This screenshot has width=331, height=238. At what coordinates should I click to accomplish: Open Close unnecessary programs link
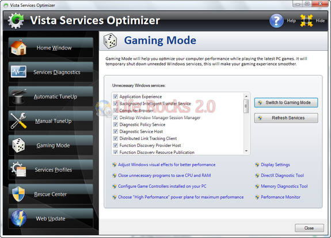165,175
